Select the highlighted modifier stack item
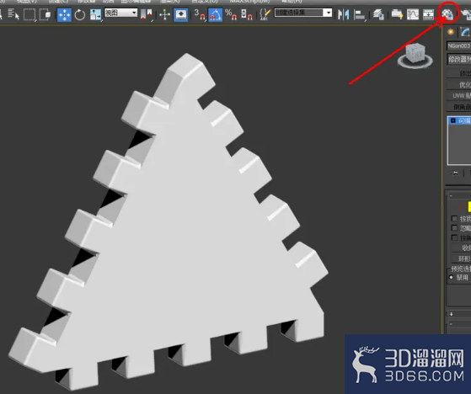Viewport: 471px width, 394px height. [459, 121]
